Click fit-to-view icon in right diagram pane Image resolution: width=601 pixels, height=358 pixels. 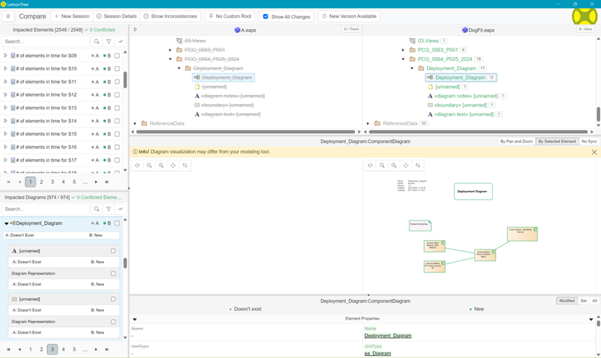406,165
